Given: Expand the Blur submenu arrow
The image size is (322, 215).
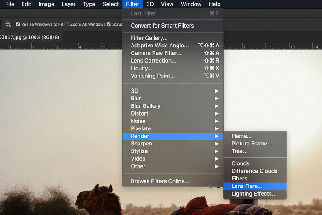Looking at the screenshot, I should tap(217, 99).
